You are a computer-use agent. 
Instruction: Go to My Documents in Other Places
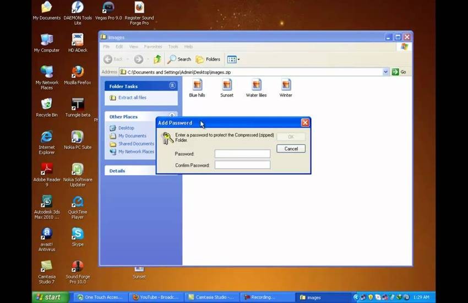[132, 136]
